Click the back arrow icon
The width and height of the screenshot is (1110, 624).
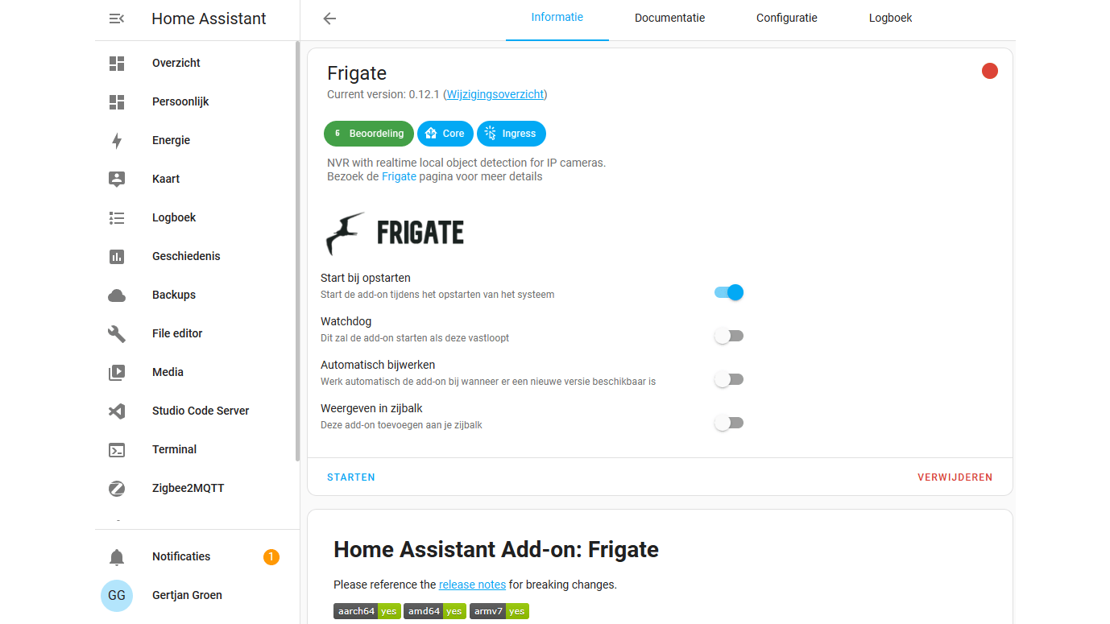pos(329,19)
